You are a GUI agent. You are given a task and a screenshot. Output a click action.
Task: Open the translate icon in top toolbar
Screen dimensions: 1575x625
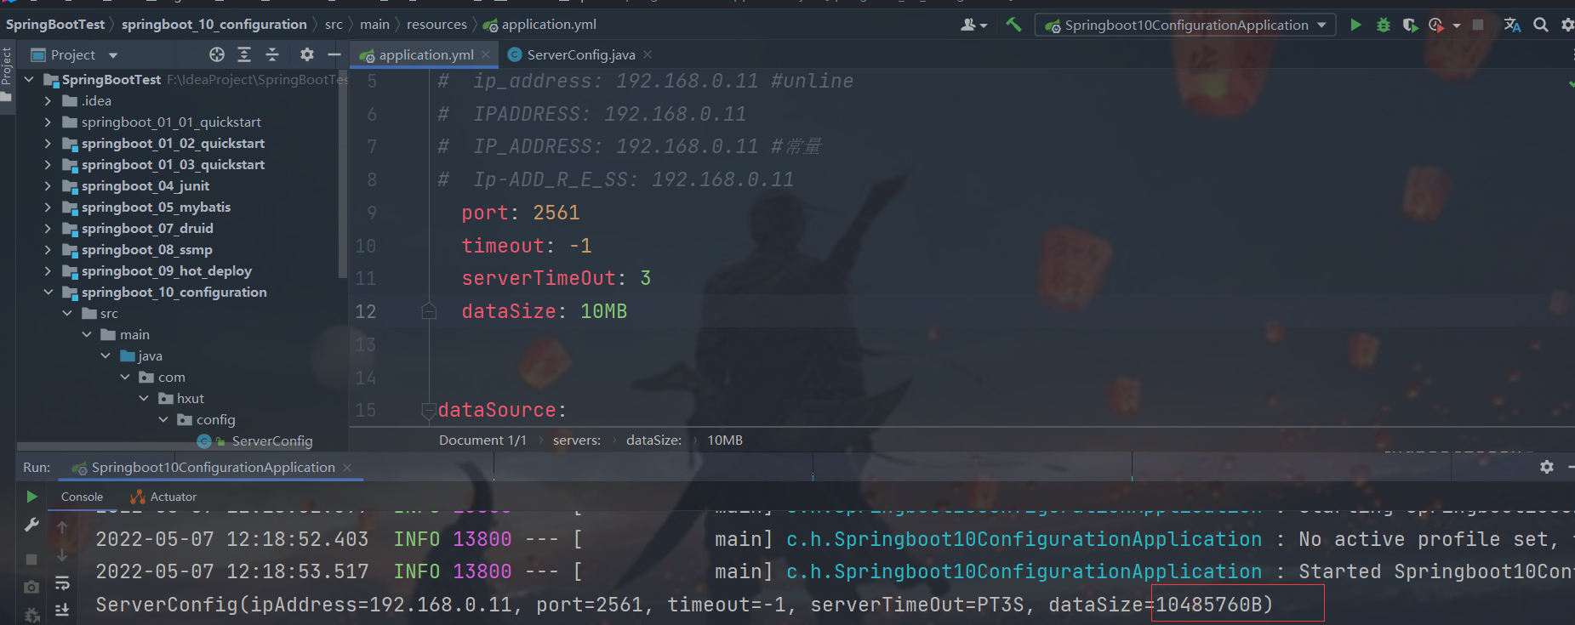tap(1512, 25)
